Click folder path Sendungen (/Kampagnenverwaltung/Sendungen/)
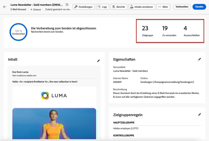Viewport: 209px width, 141px height. coord(167,82)
